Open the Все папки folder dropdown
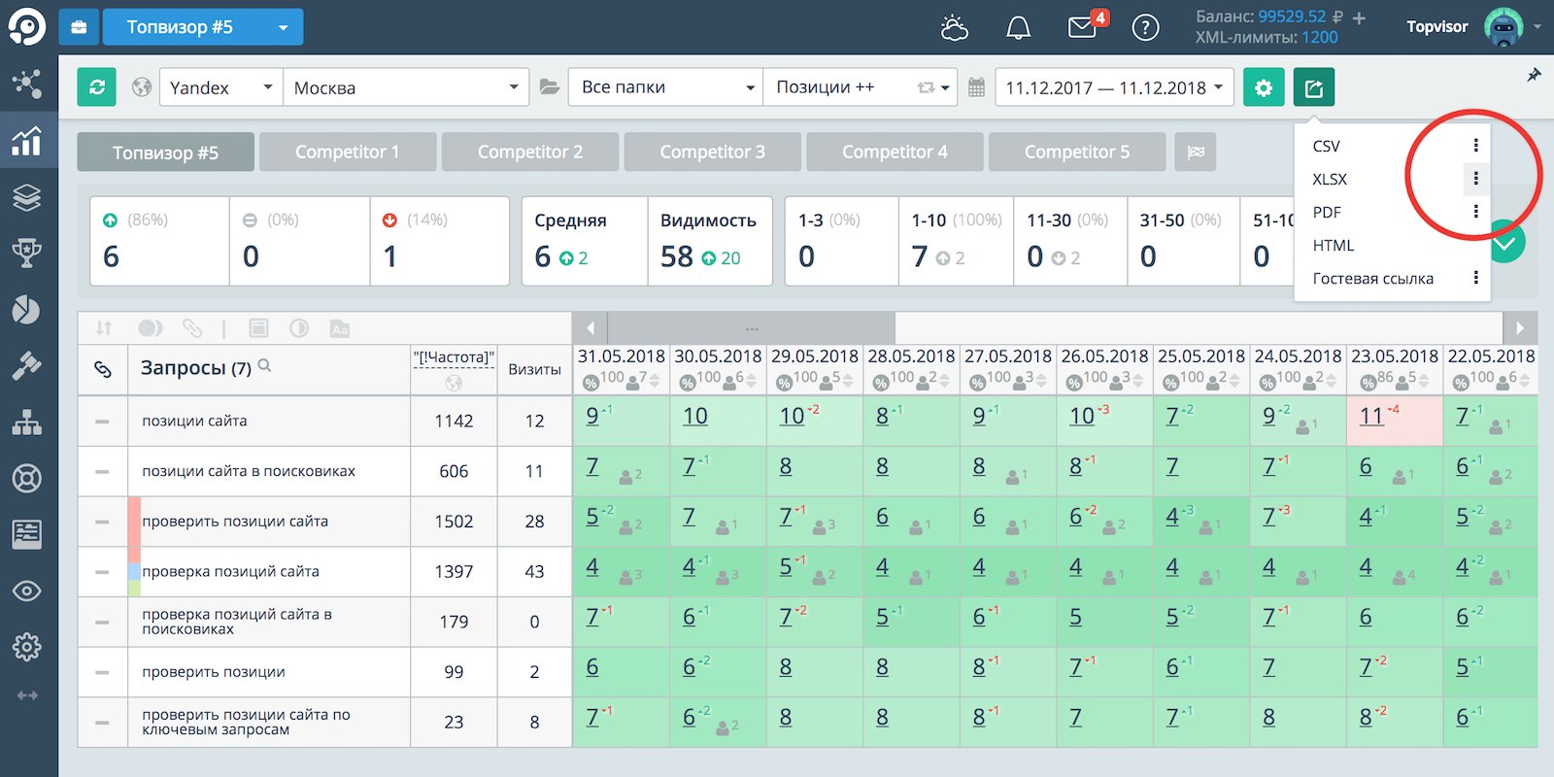Viewport: 1554px width, 777px height. click(666, 87)
